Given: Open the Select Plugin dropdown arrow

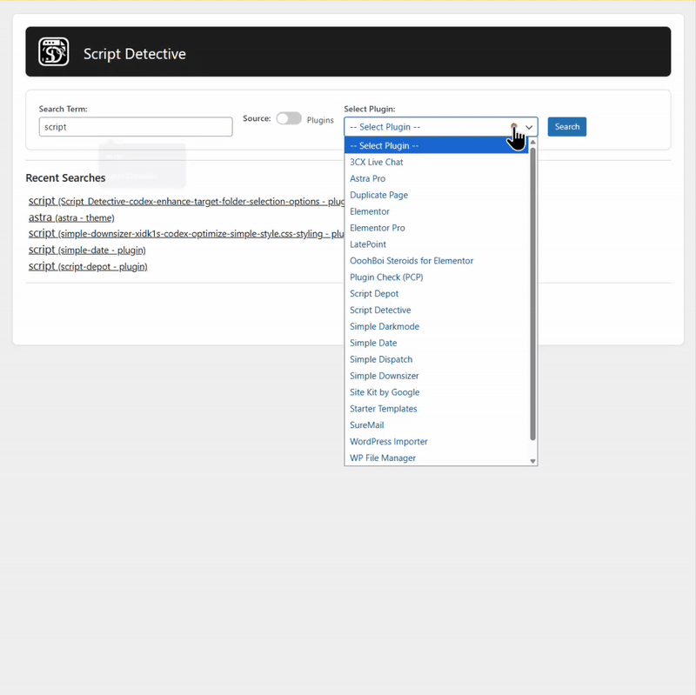Looking at the screenshot, I should point(529,127).
